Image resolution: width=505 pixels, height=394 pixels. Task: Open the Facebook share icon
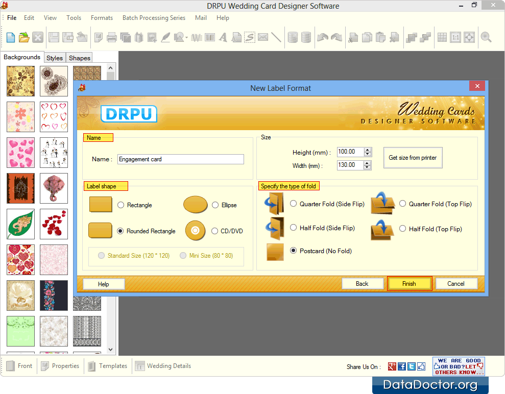[x=402, y=366]
